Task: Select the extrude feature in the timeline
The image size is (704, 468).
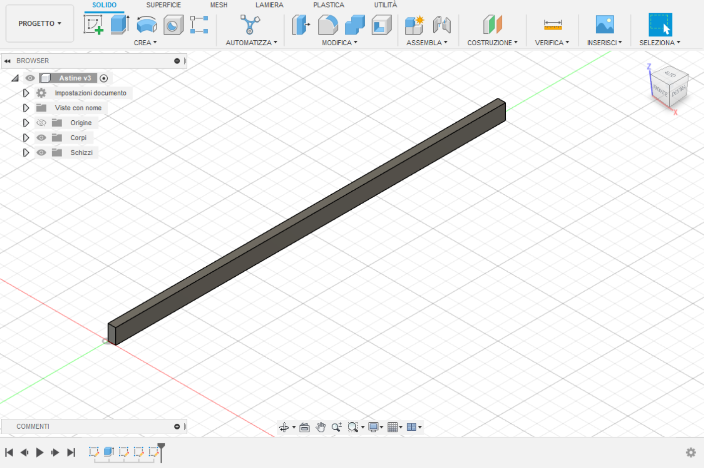Action: [109, 452]
